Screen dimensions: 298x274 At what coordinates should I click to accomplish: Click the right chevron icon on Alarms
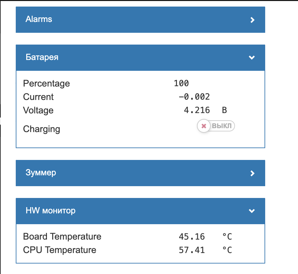(252, 20)
